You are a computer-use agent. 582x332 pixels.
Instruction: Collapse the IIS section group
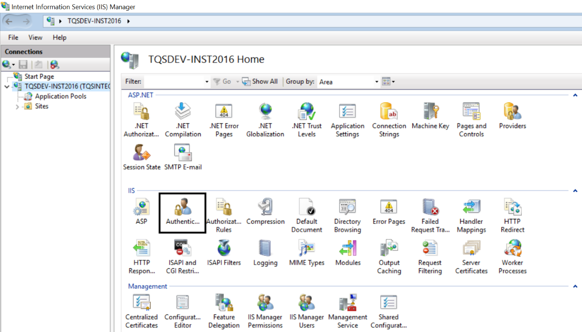pyautogui.click(x=575, y=191)
